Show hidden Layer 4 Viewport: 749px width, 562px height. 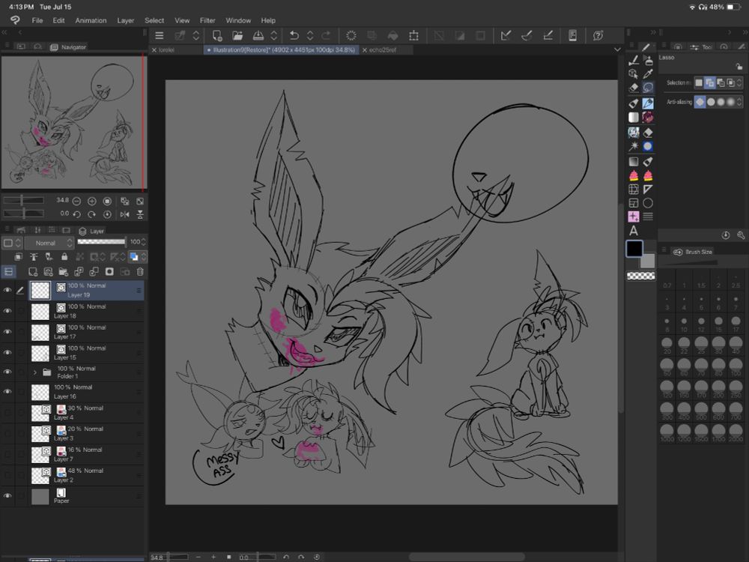tap(7, 413)
